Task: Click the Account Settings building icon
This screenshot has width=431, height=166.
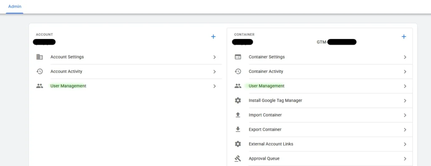Action: point(40,57)
